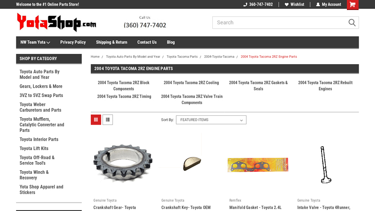Click into the Search input field
375x211 pixels.
click(x=280, y=23)
